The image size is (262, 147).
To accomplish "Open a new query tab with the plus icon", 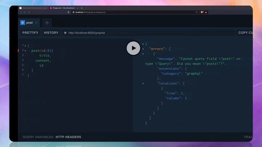I will [47, 23].
